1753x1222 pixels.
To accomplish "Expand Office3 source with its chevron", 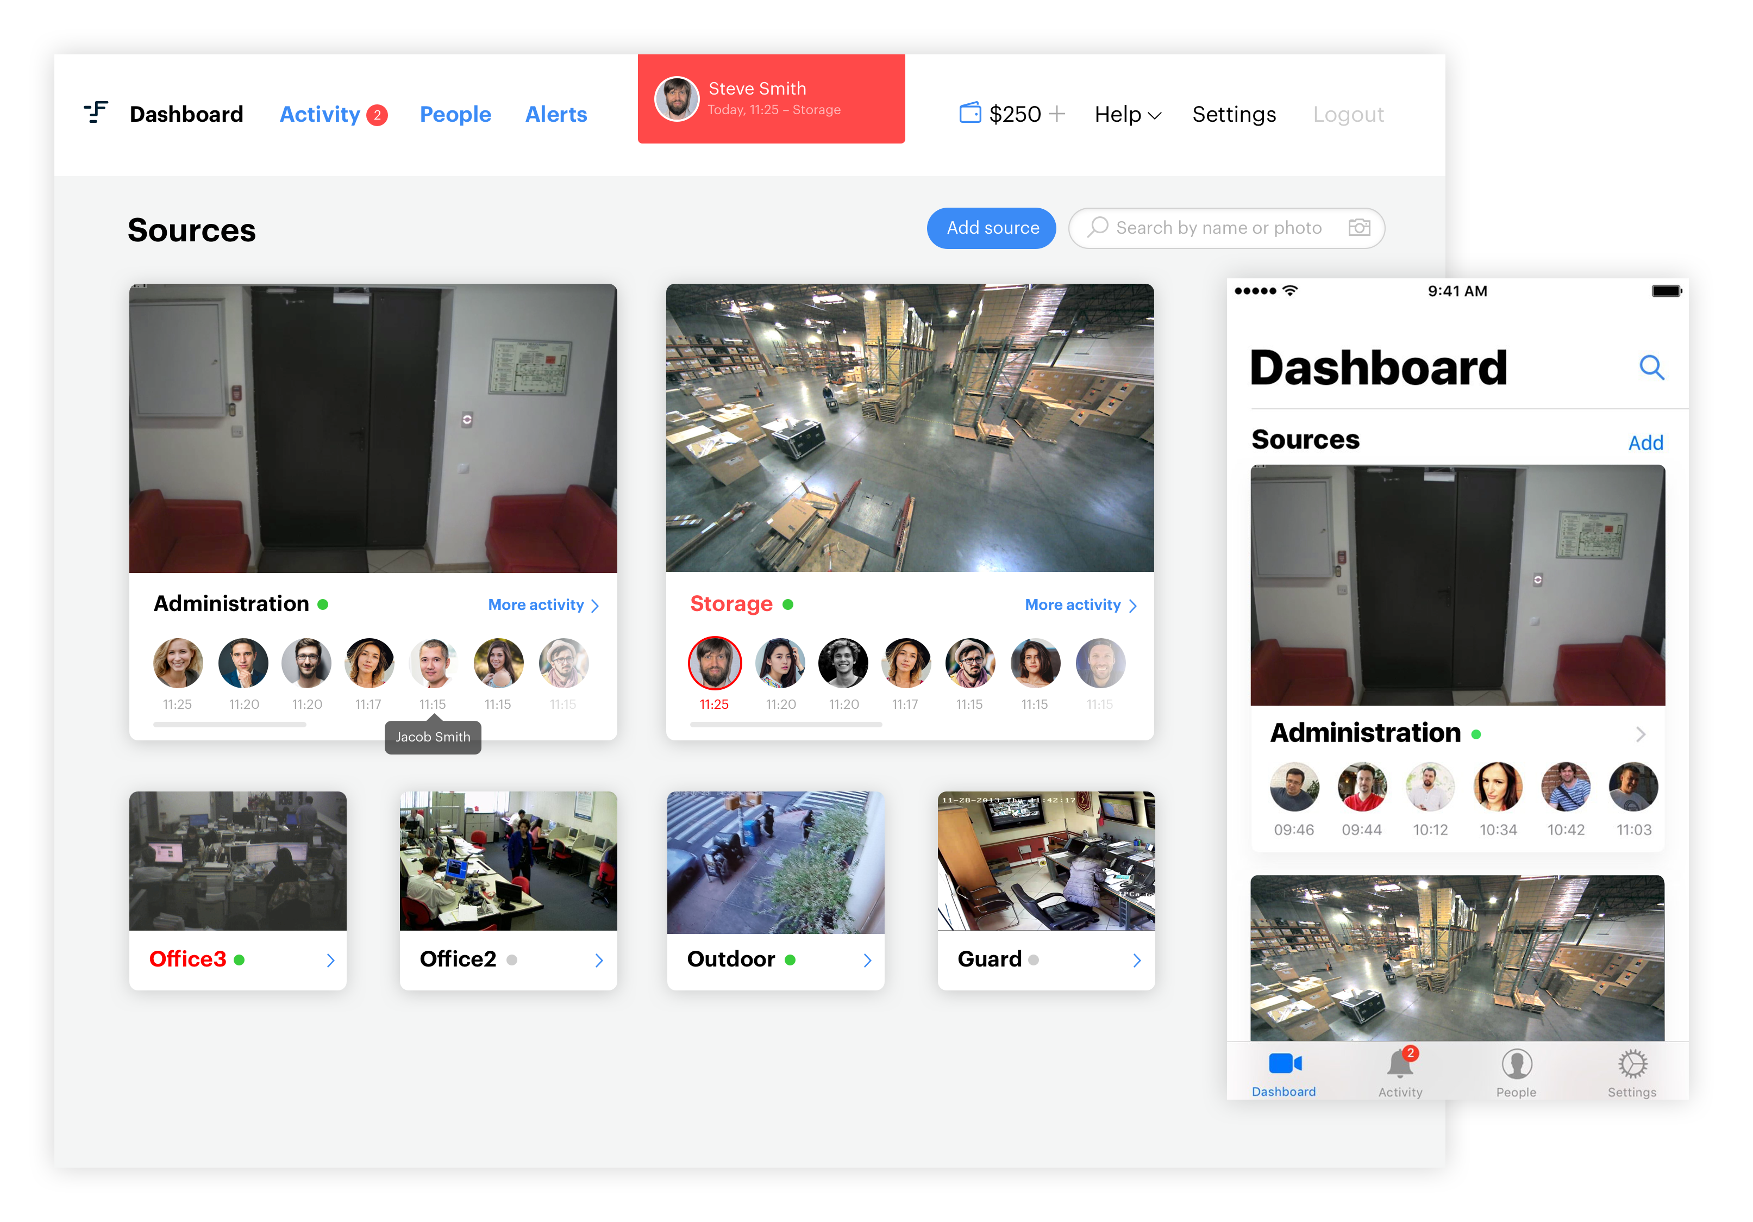I will (x=330, y=960).
